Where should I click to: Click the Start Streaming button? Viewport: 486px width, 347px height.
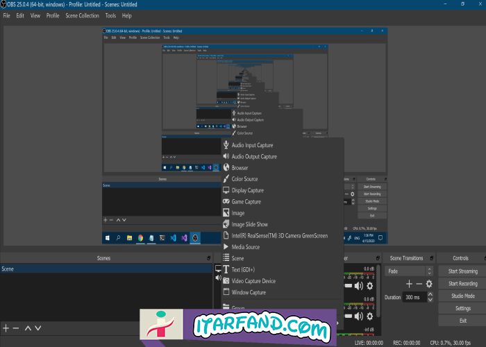[462, 271]
